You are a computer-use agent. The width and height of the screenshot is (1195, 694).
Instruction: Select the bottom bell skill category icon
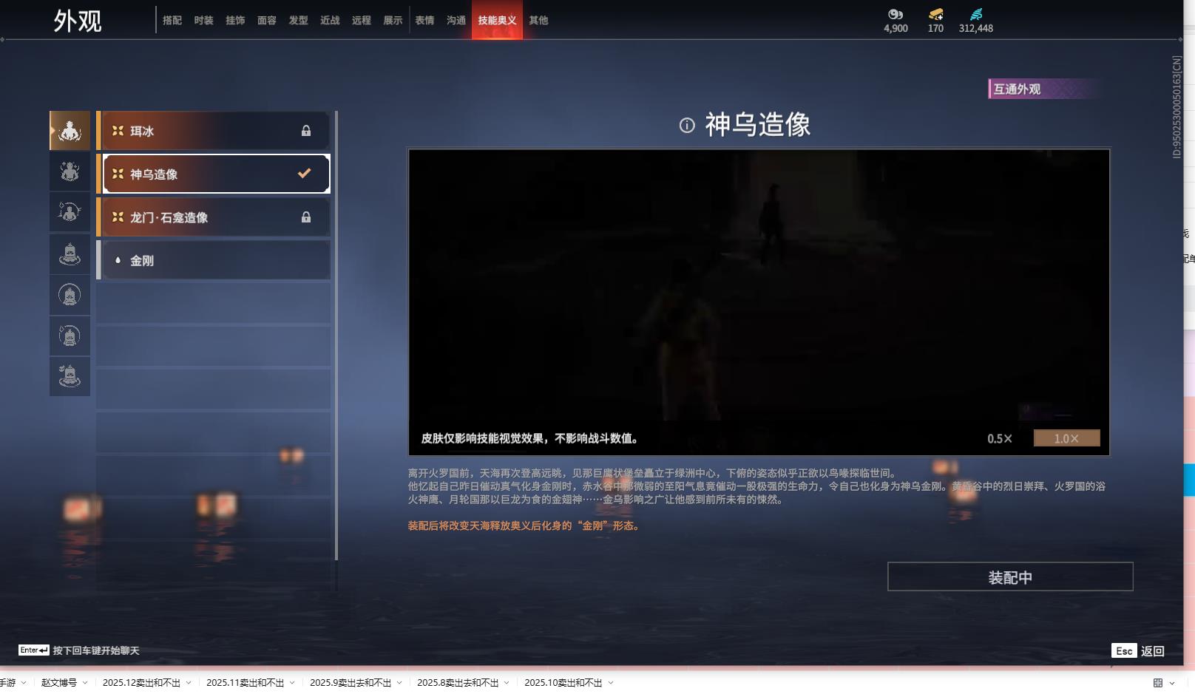pyautogui.click(x=70, y=377)
